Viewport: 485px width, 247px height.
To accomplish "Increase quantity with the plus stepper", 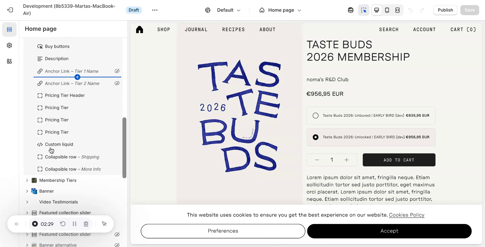I will pos(347,160).
